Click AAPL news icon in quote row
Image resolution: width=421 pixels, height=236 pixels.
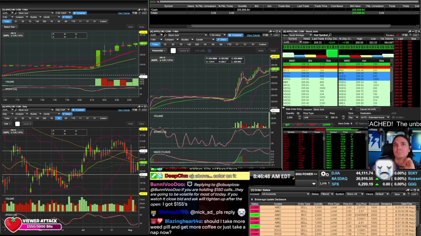click(x=306, y=43)
